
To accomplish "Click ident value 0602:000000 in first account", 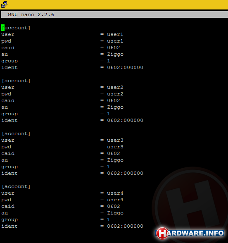I will coord(125,67).
